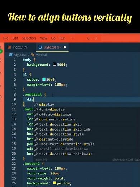Screen dimensions: 140x187
Task: Click the body selector on line 1
Action: (27, 60)
